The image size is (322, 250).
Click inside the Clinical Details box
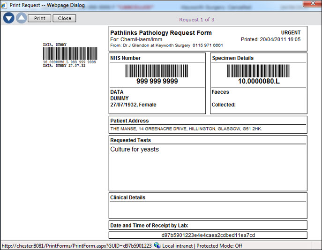click(208, 209)
